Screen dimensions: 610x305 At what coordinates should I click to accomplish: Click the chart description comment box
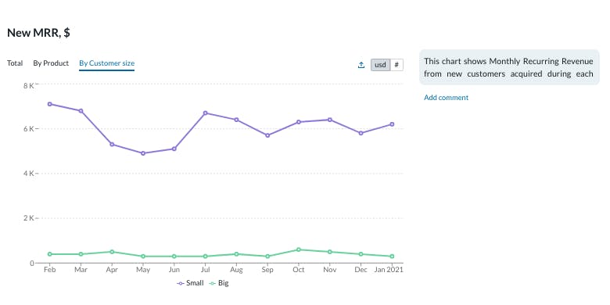coord(509,67)
